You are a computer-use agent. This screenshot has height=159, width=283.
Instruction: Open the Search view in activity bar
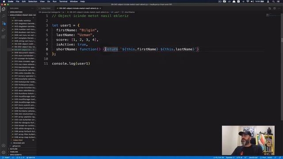click(4, 16)
